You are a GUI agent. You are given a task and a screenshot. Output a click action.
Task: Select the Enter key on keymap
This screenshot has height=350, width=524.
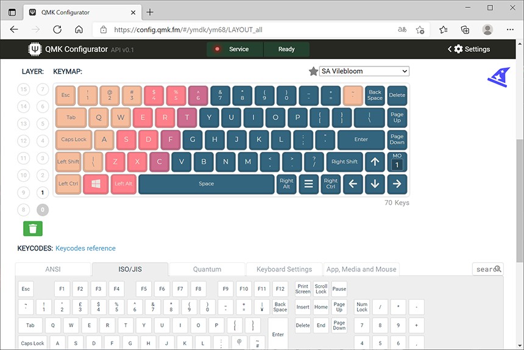361,140
